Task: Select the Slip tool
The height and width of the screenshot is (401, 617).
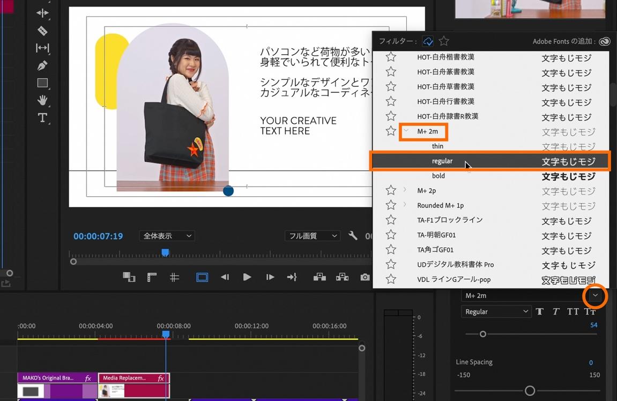Action: click(x=42, y=48)
